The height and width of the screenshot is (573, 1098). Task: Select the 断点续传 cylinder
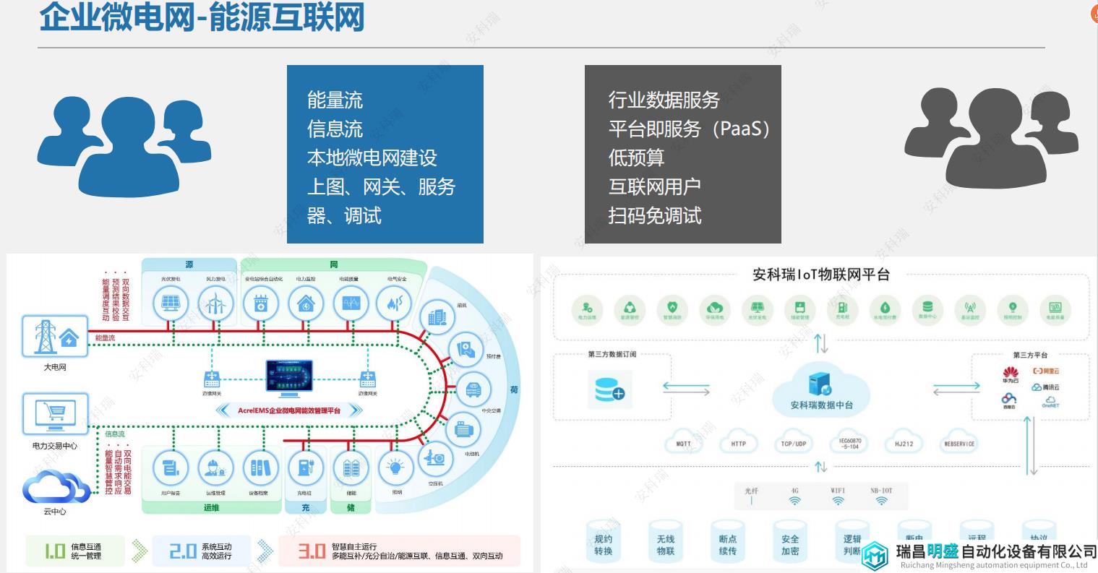point(728,541)
